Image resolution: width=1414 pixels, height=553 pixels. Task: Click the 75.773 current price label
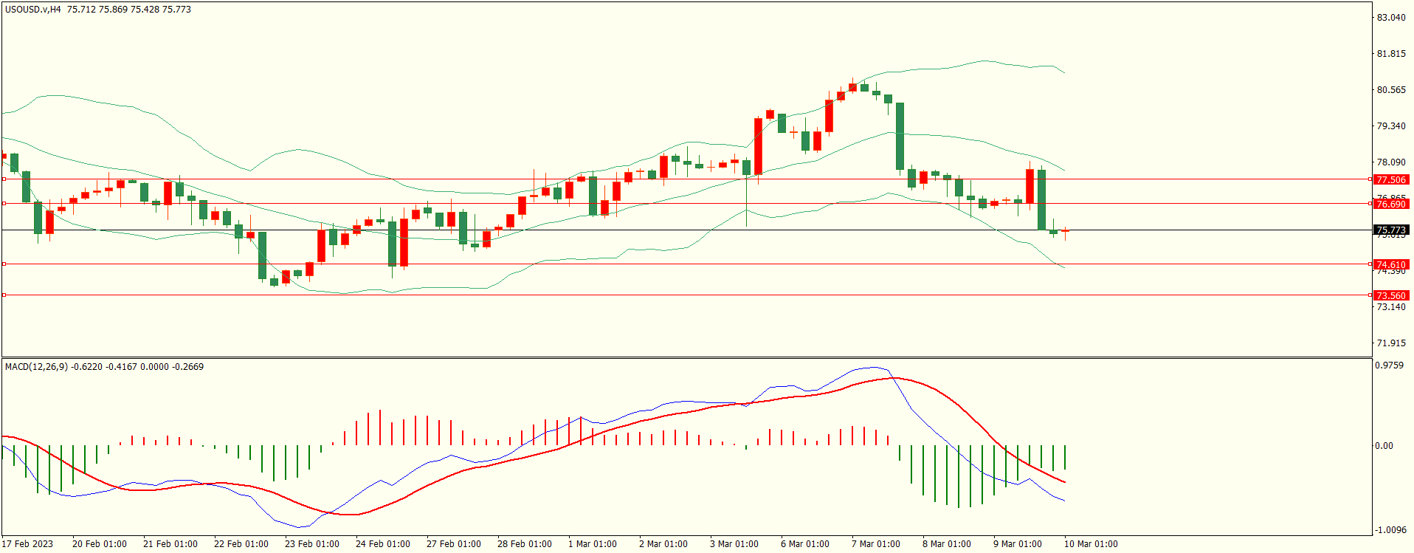(x=1391, y=230)
